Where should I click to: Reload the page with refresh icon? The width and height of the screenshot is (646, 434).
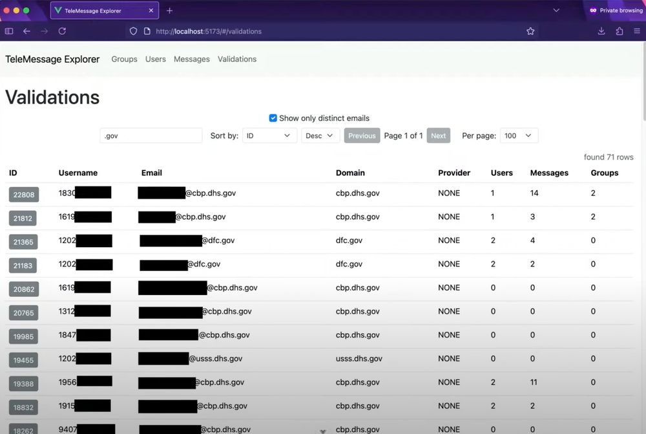click(62, 31)
